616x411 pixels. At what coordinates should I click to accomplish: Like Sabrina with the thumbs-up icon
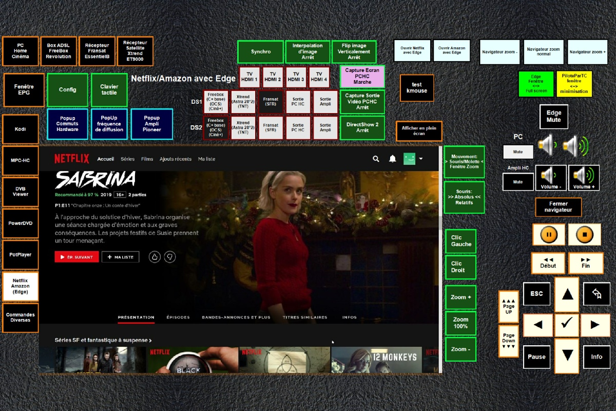pyautogui.click(x=155, y=257)
